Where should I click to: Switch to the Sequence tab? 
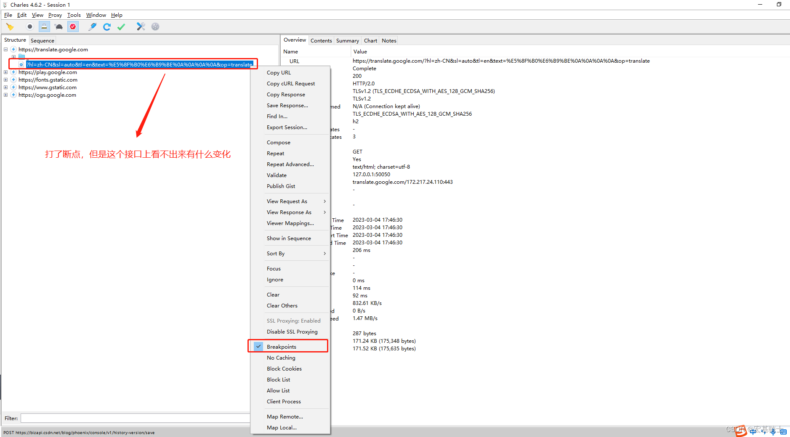[x=43, y=41]
